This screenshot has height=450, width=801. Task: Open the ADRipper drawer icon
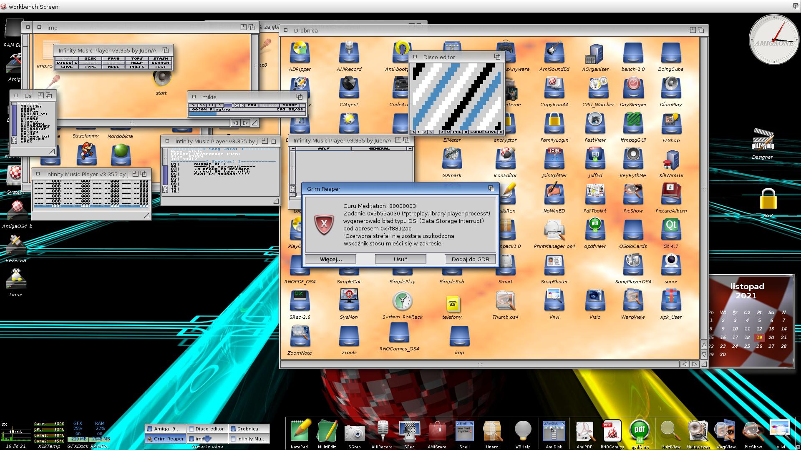point(300,53)
